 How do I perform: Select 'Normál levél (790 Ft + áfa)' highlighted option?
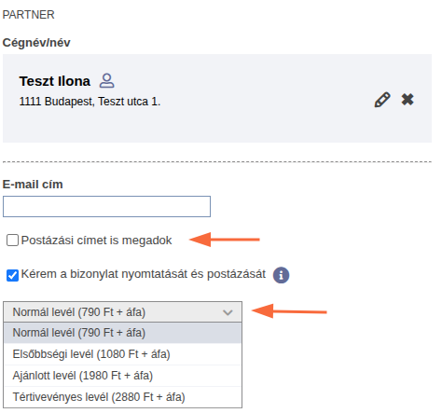(122, 333)
